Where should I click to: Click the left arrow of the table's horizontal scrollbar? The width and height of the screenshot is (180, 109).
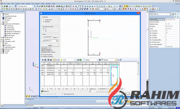[x=90, y=91]
